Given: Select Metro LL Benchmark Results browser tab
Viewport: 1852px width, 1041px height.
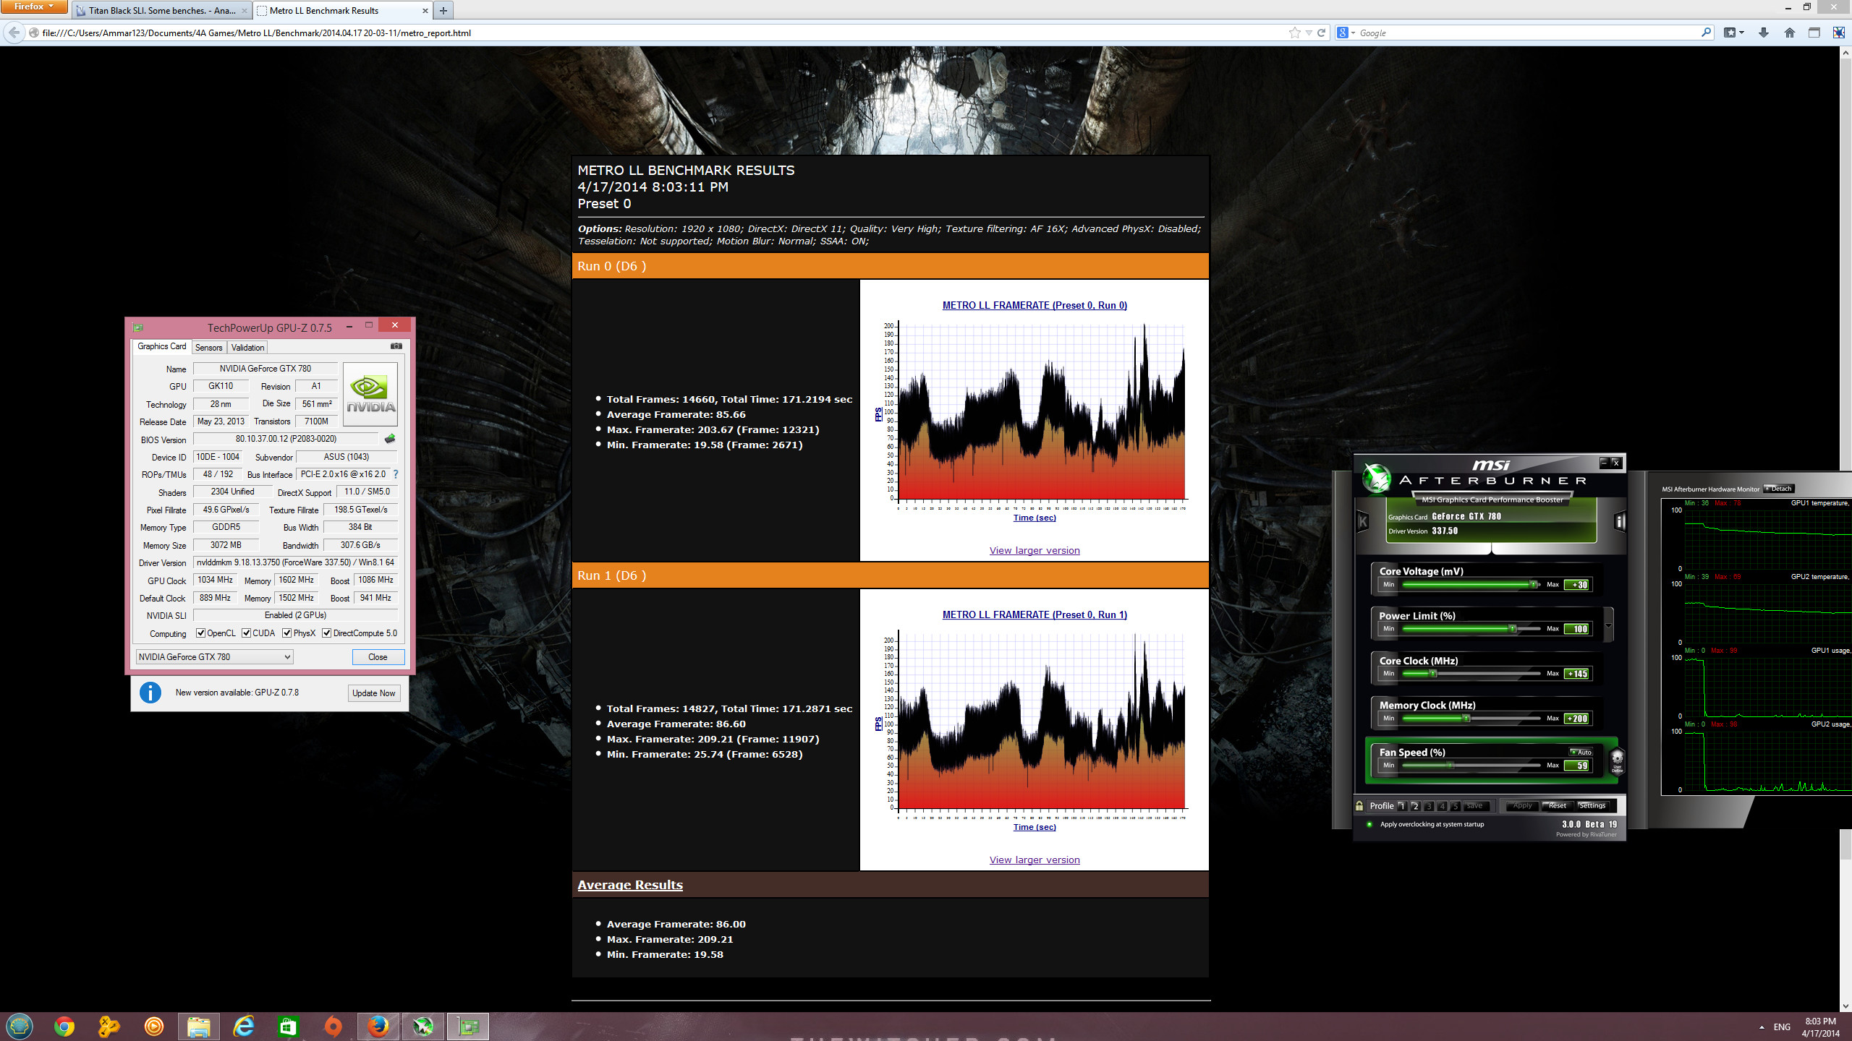Looking at the screenshot, I should [x=342, y=11].
